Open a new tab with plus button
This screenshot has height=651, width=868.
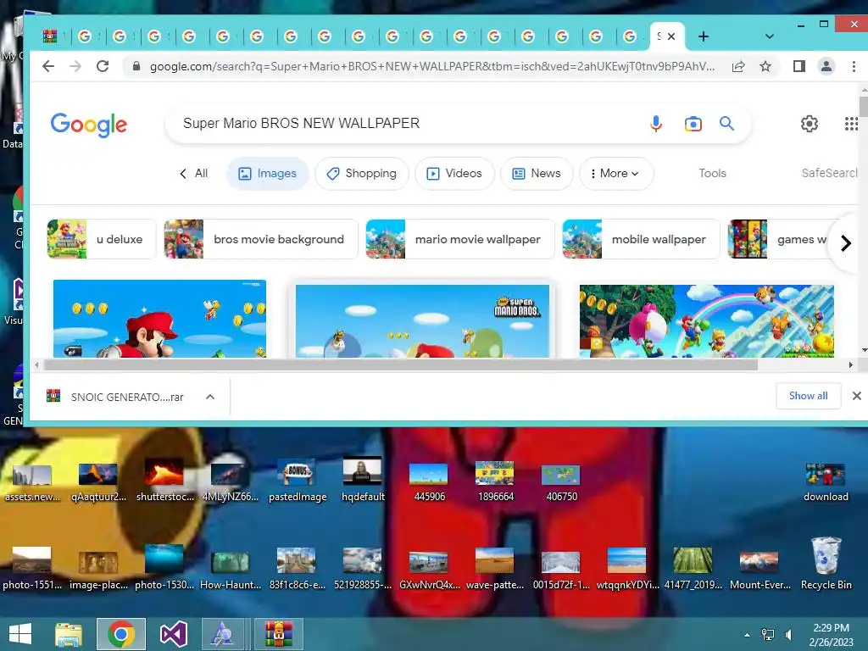(x=703, y=36)
